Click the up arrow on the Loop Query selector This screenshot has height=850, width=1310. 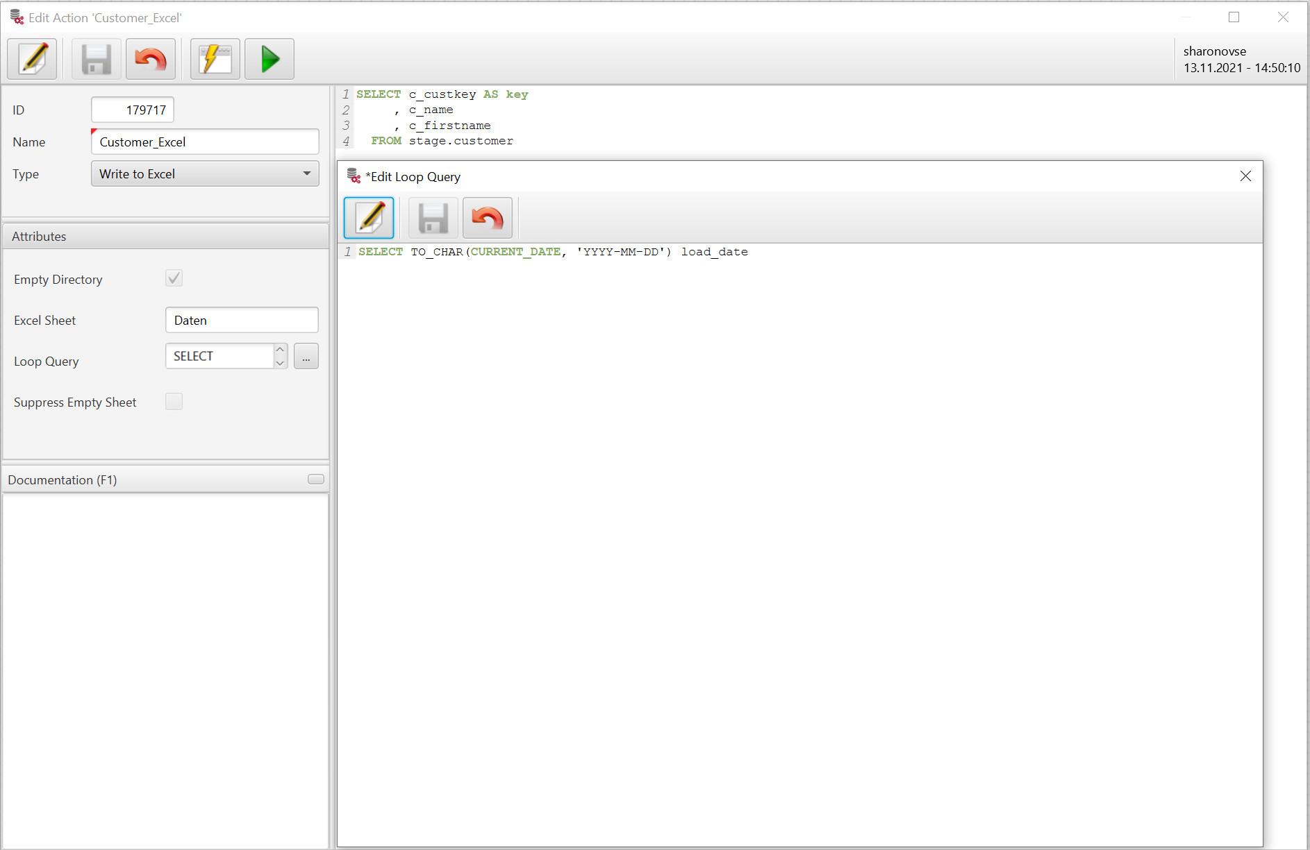tap(280, 349)
